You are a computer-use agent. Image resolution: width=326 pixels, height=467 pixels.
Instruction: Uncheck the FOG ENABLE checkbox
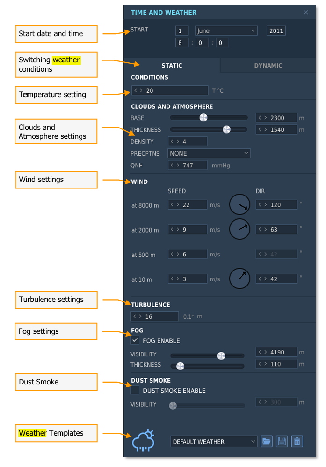pos(135,340)
